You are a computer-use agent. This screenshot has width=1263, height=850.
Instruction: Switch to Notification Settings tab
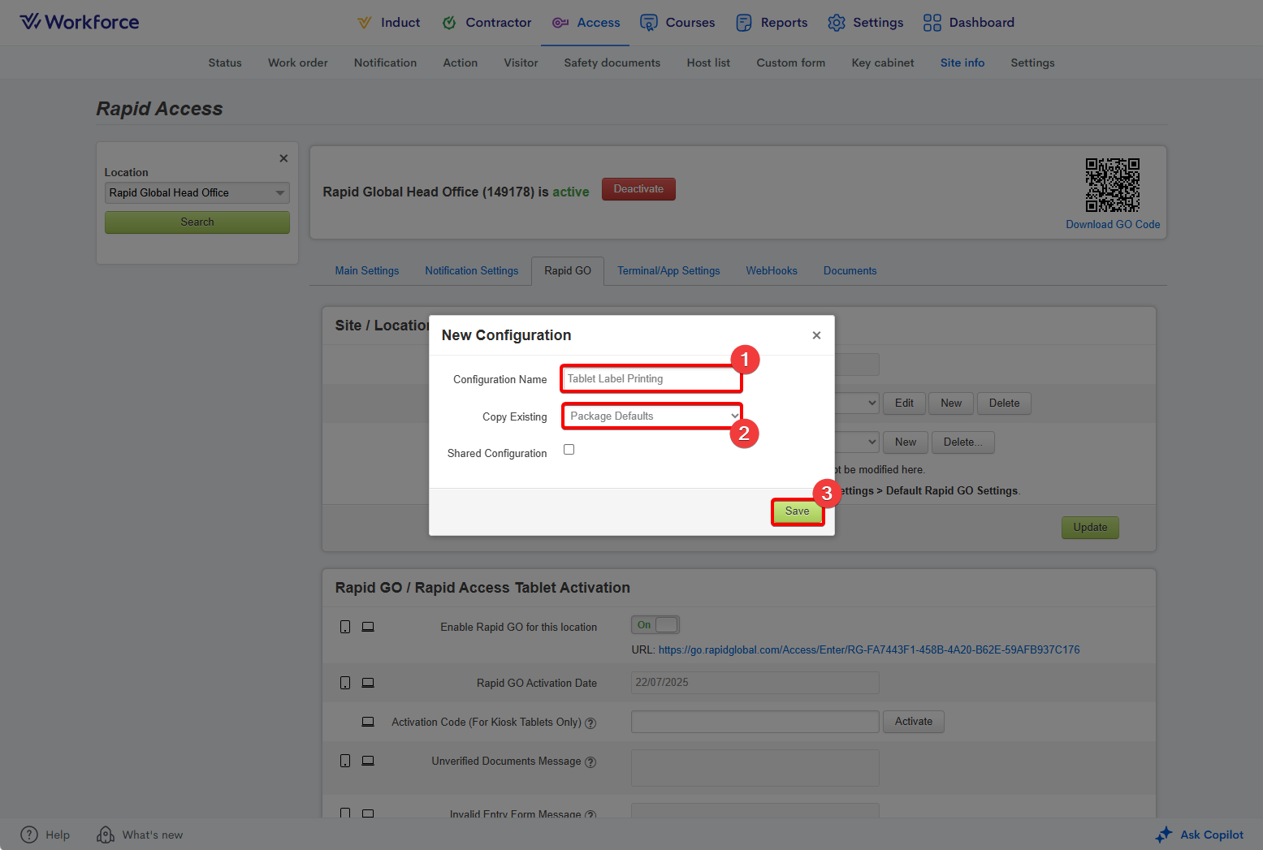[x=472, y=271]
